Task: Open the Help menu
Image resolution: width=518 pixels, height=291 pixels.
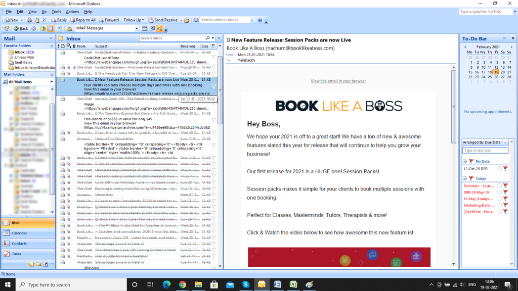Action: pos(88,12)
